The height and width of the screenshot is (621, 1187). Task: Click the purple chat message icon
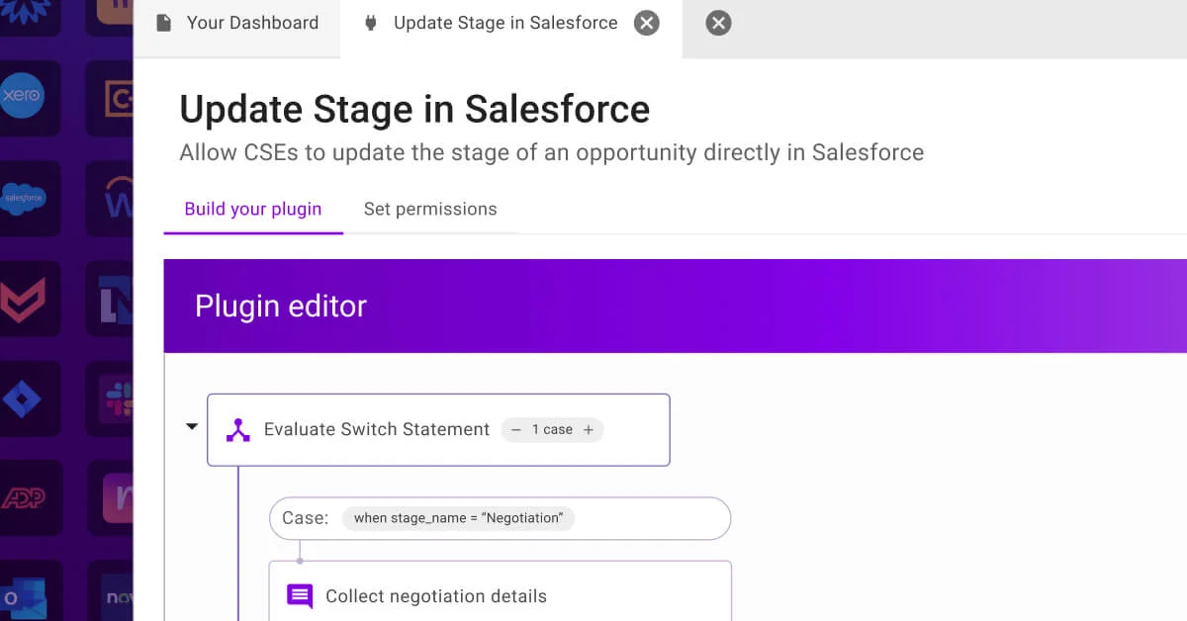pyautogui.click(x=300, y=596)
